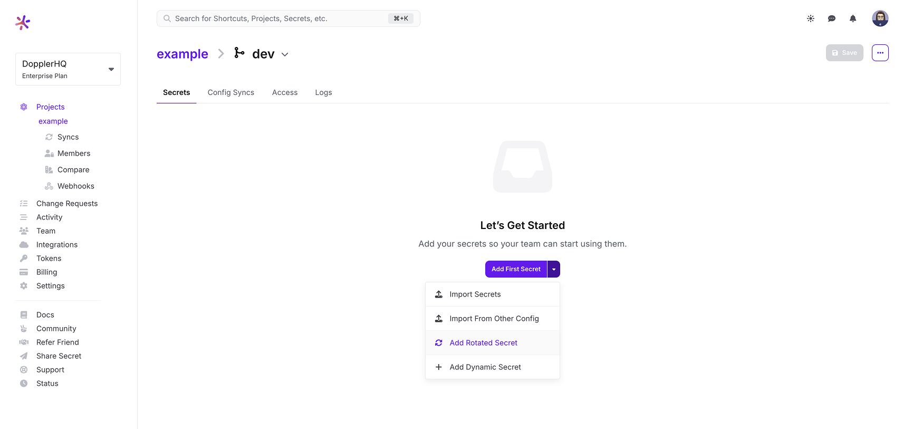Click the Settings gear icon
903x429 pixels.
pos(24,286)
